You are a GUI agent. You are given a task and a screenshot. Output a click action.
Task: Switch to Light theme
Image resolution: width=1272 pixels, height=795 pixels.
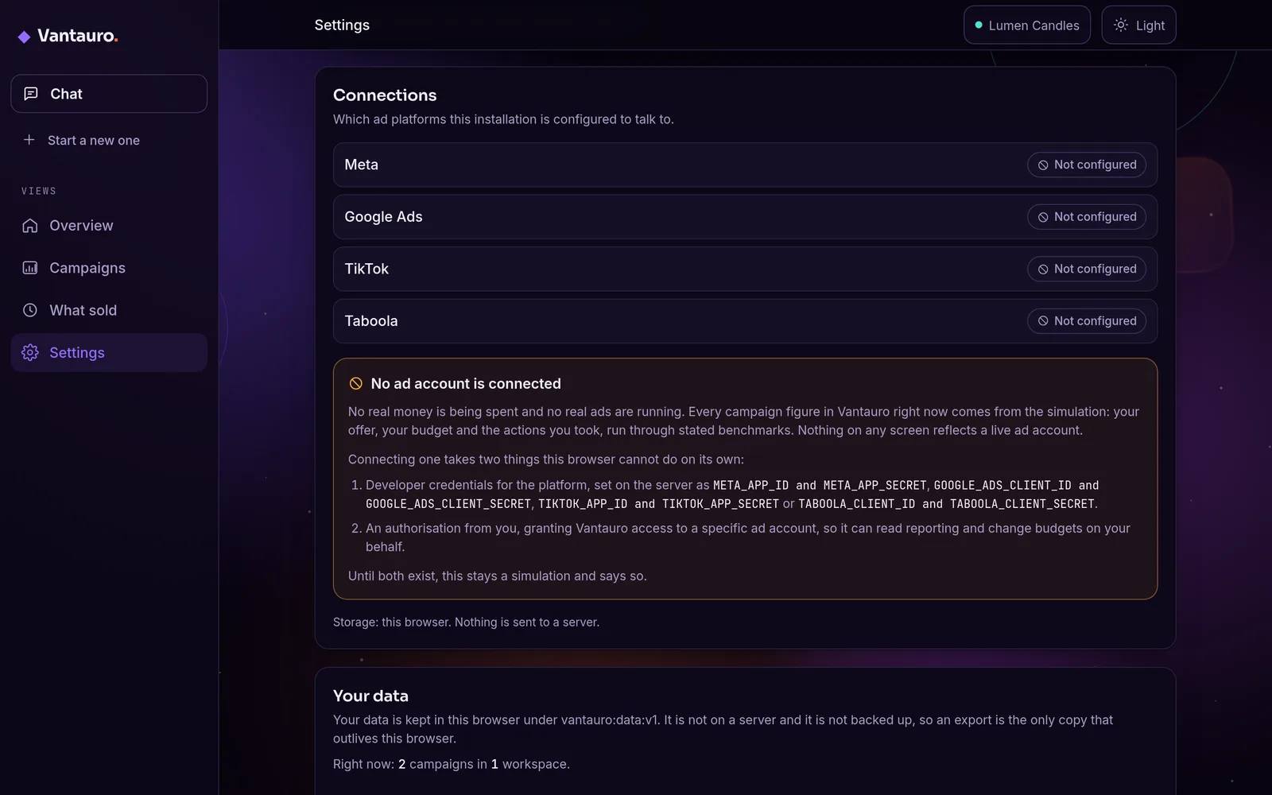click(1138, 25)
